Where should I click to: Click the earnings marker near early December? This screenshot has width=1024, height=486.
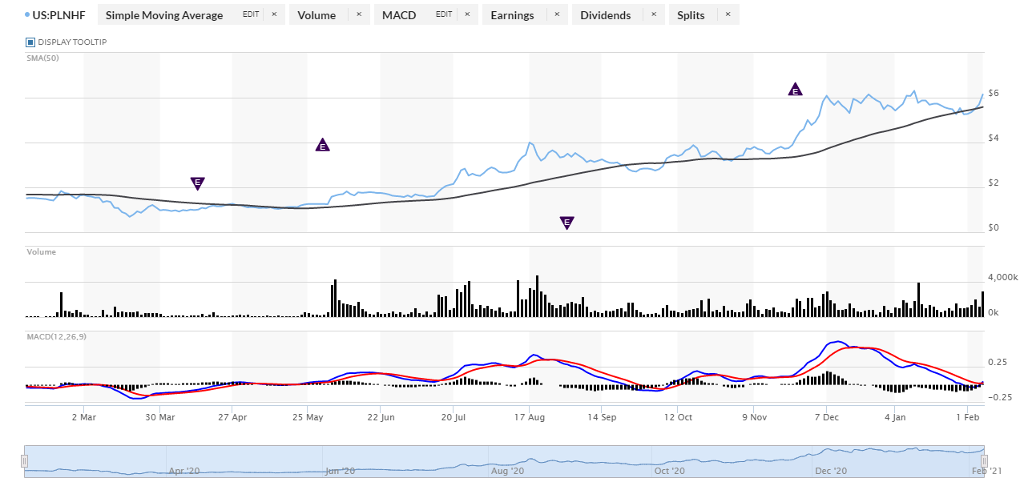pos(795,90)
